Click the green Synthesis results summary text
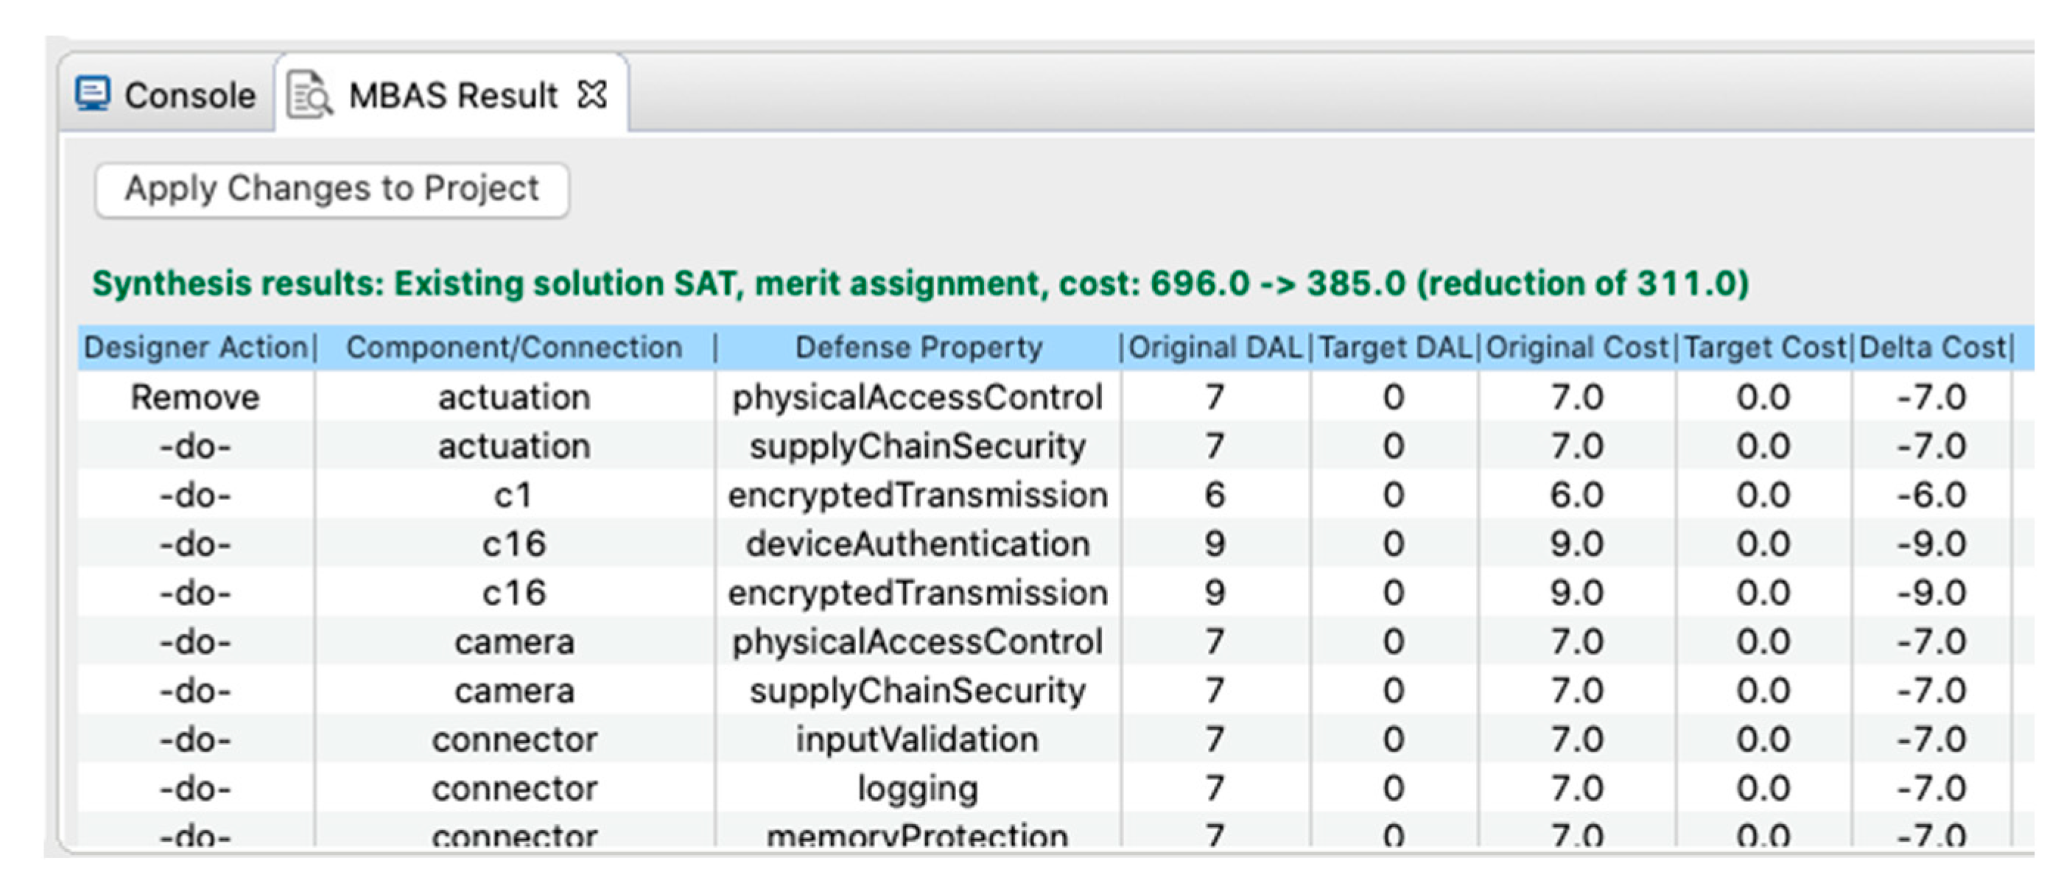 (920, 284)
